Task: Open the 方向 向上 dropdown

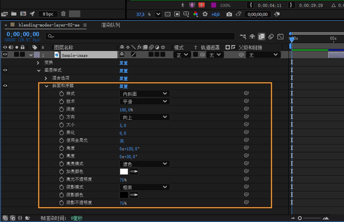Action: click(144, 117)
